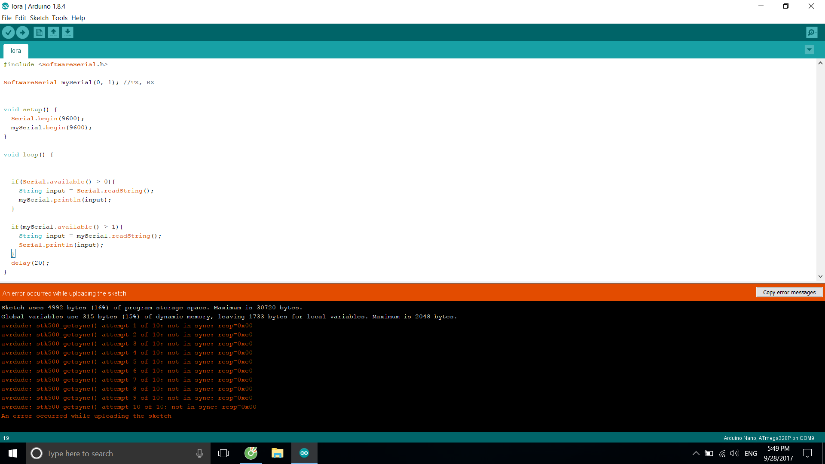825x464 pixels.
Task: Click the Verify sketch checkmark icon
Action: (8, 32)
